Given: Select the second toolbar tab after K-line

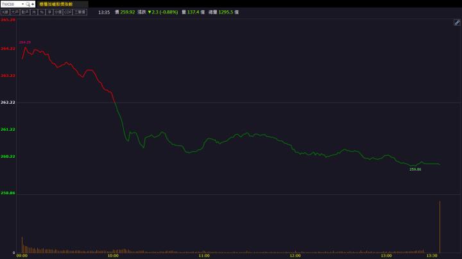Looking at the screenshot, I should click(x=15, y=12).
